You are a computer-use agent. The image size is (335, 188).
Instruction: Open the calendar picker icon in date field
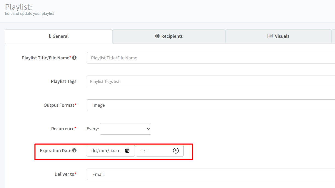tap(127, 151)
